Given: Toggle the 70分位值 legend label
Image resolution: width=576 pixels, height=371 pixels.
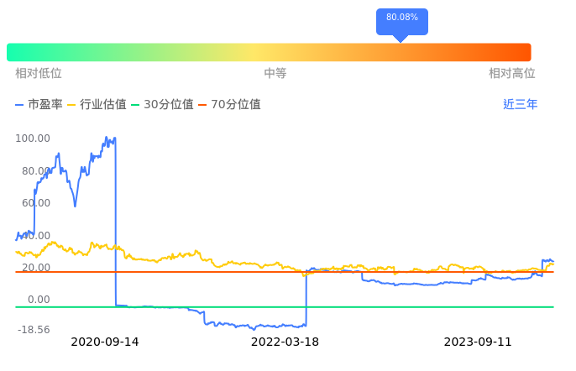Looking at the screenshot, I should (x=236, y=105).
